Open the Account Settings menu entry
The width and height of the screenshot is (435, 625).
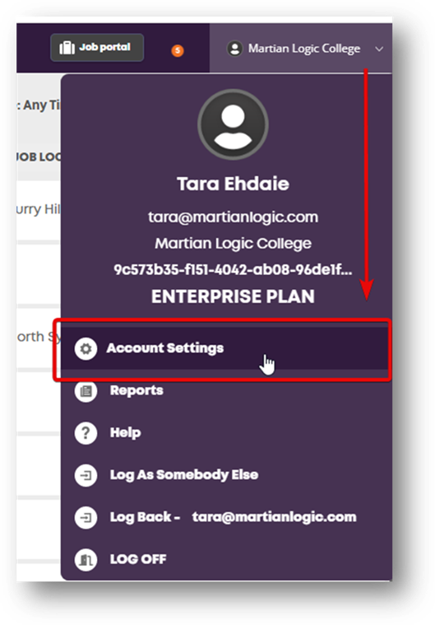click(x=224, y=348)
